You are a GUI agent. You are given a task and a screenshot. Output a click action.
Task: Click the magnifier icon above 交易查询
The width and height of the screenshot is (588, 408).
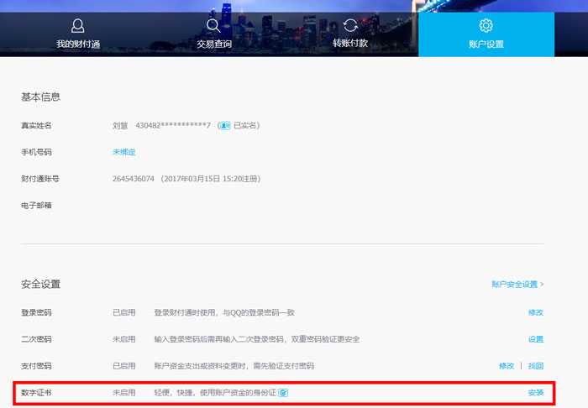(213, 26)
